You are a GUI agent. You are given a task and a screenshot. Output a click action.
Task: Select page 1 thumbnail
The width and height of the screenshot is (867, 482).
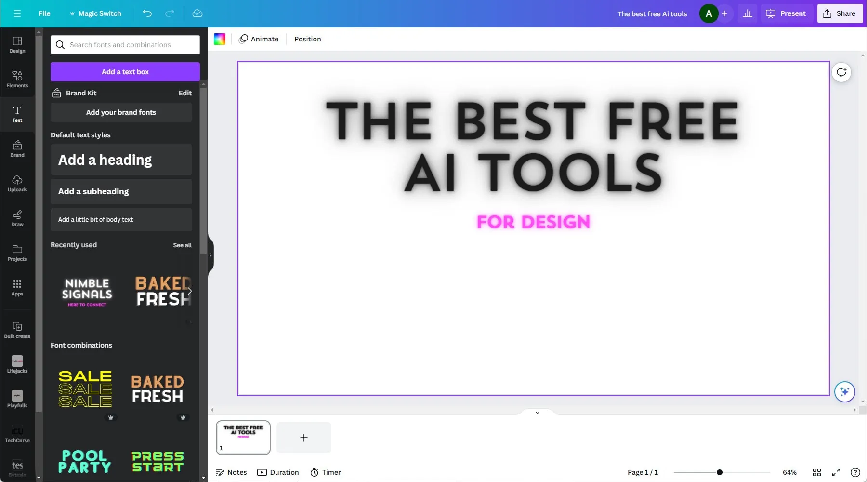click(243, 438)
